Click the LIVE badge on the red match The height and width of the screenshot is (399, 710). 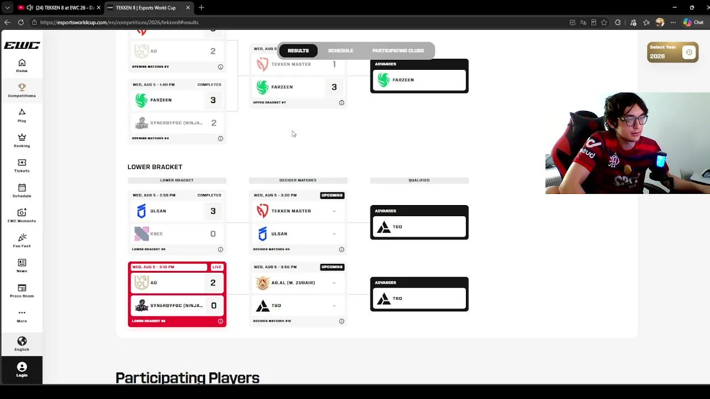click(x=216, y=267)
